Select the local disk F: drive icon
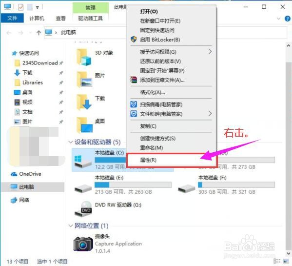This screenshot has height=266, width=292. click(x=186, y=188)
